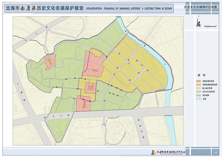This screenshot has width=222, height=157.
Task: Click the page number 16
Action: point(215,153)
